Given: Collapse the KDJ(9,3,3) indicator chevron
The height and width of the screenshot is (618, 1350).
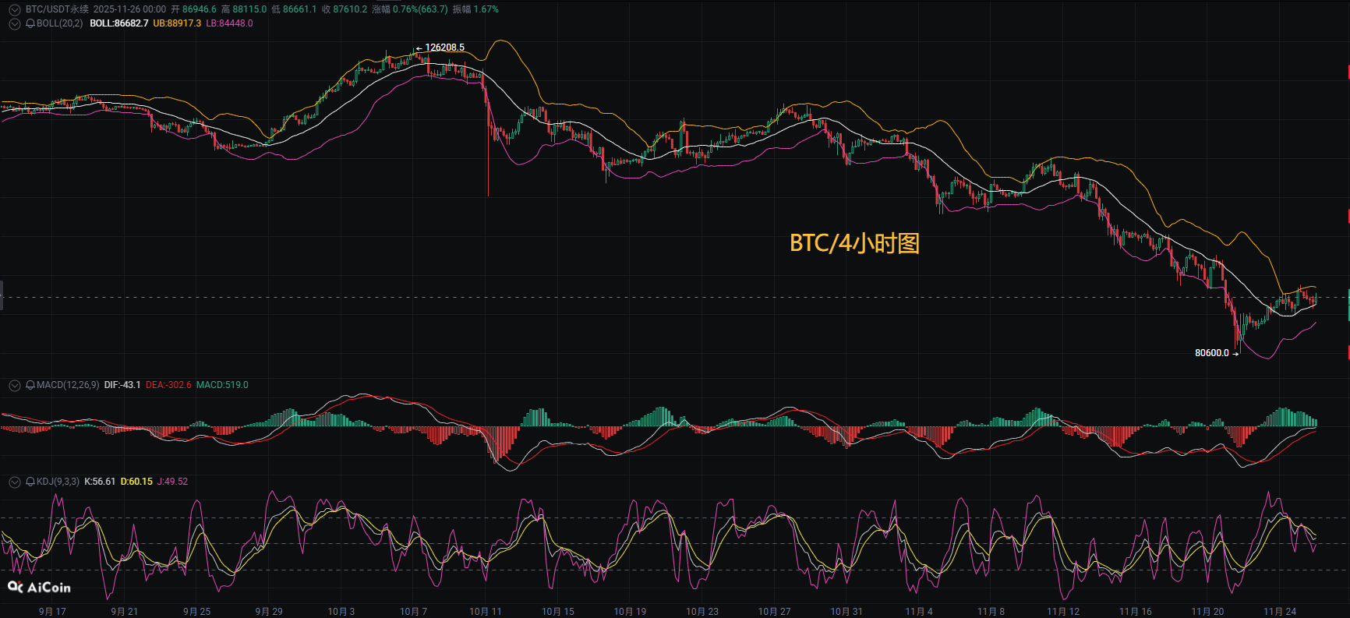Looking at the screenshot, I should tap(14, 482).
